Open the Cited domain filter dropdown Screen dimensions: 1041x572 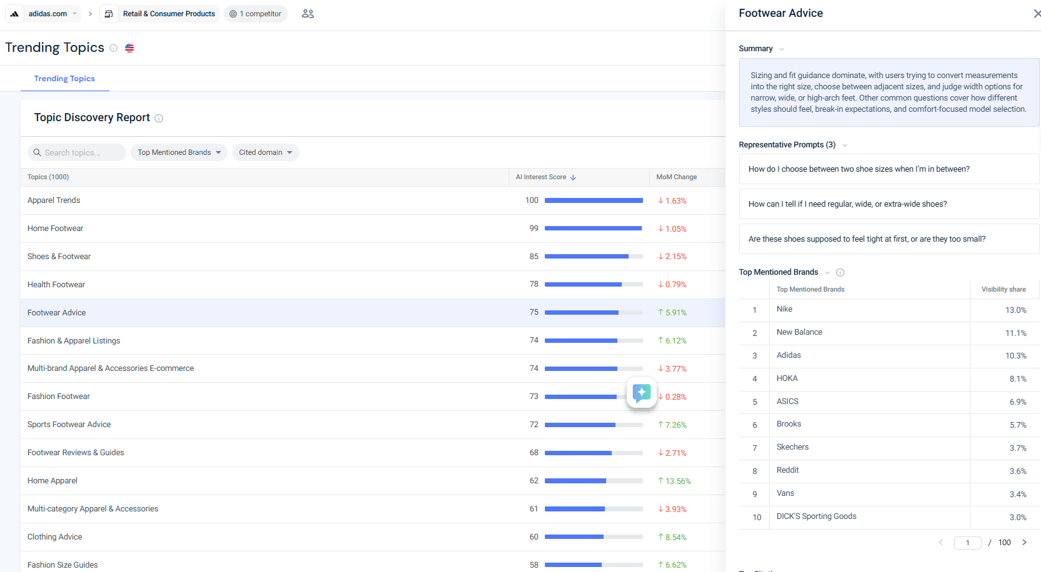[266, 152]
